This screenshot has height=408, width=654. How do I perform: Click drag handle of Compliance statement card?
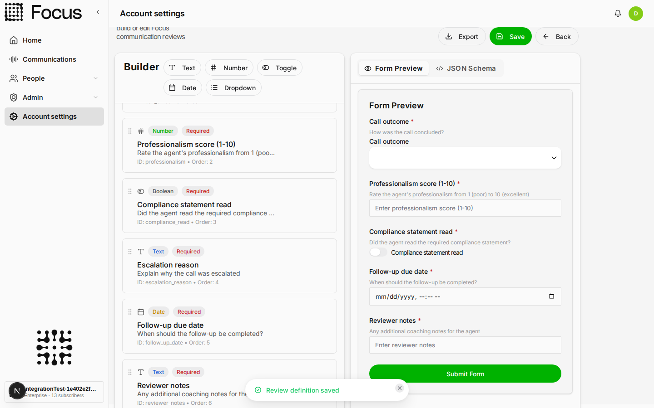point(130,191)
